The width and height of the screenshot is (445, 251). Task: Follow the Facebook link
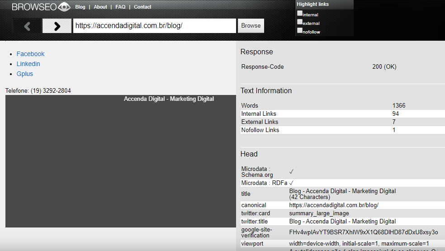click(30, 54)
